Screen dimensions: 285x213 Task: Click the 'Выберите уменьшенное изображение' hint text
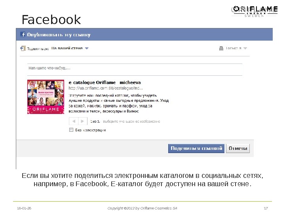click(131, 121)
